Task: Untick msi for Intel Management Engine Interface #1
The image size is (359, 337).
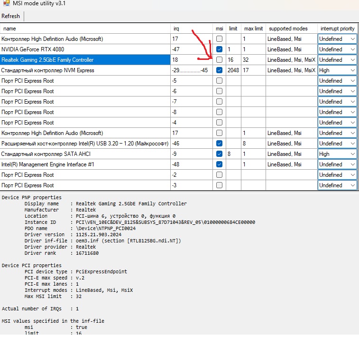Action: tap(219, 164)
